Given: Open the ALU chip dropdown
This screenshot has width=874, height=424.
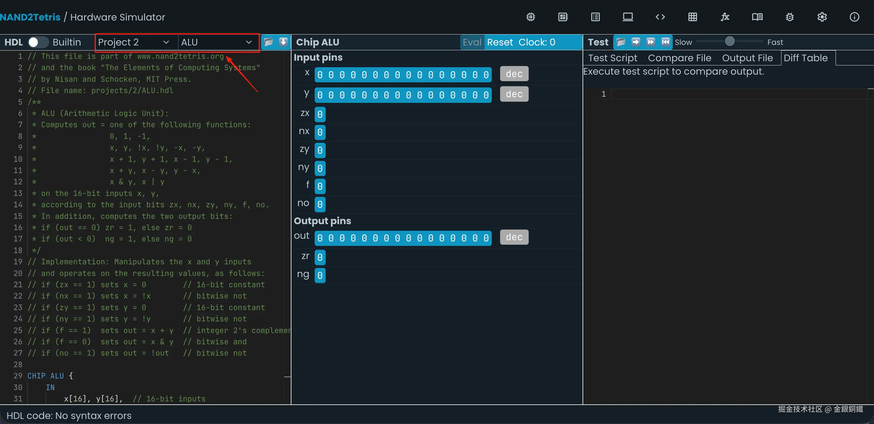Looking at the screenshot, I should click(216, 42).
